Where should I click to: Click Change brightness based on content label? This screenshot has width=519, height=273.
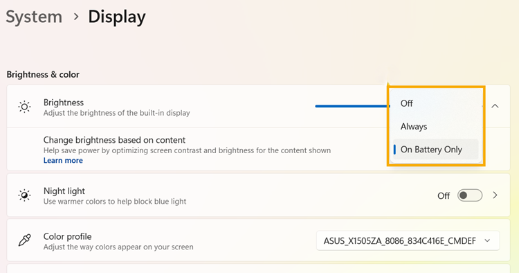(x=114, y=140)
